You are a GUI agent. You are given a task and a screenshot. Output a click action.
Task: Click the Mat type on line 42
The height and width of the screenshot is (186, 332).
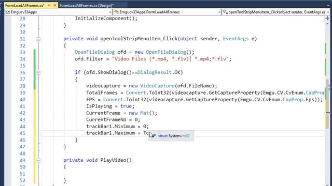[x=144, y=113]
